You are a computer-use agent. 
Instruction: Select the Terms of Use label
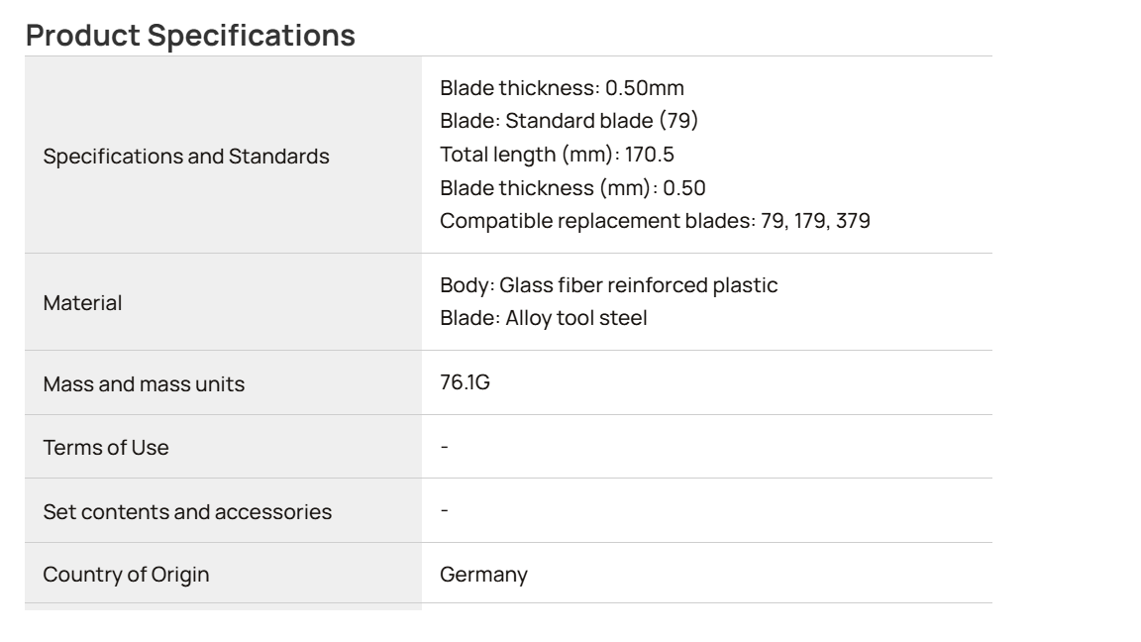point(106,447)
